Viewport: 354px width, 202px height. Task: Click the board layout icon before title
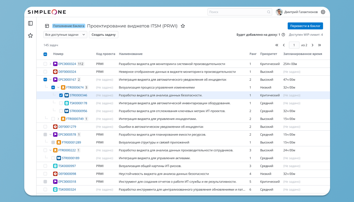(47, 26)
